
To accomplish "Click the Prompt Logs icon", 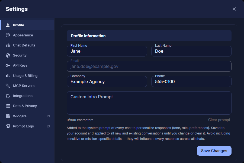I will coord(8,126).
